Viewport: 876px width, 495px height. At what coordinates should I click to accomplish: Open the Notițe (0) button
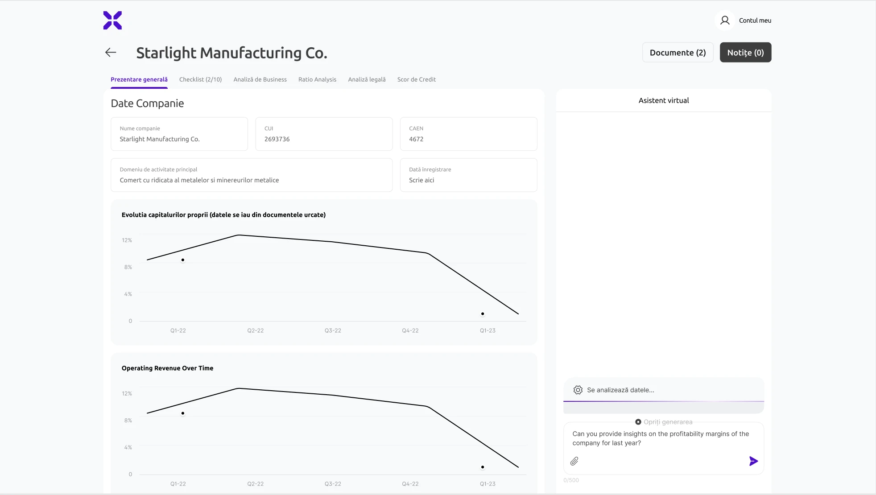(x=745, y=53)
